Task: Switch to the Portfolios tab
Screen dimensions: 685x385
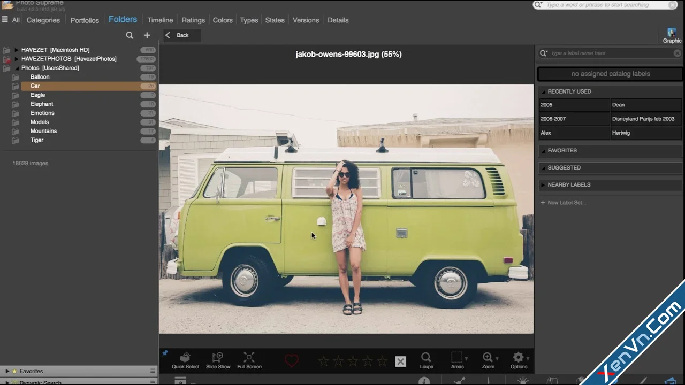Action: (85, 20)
